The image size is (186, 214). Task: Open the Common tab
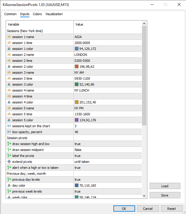[x=10, y=14]
